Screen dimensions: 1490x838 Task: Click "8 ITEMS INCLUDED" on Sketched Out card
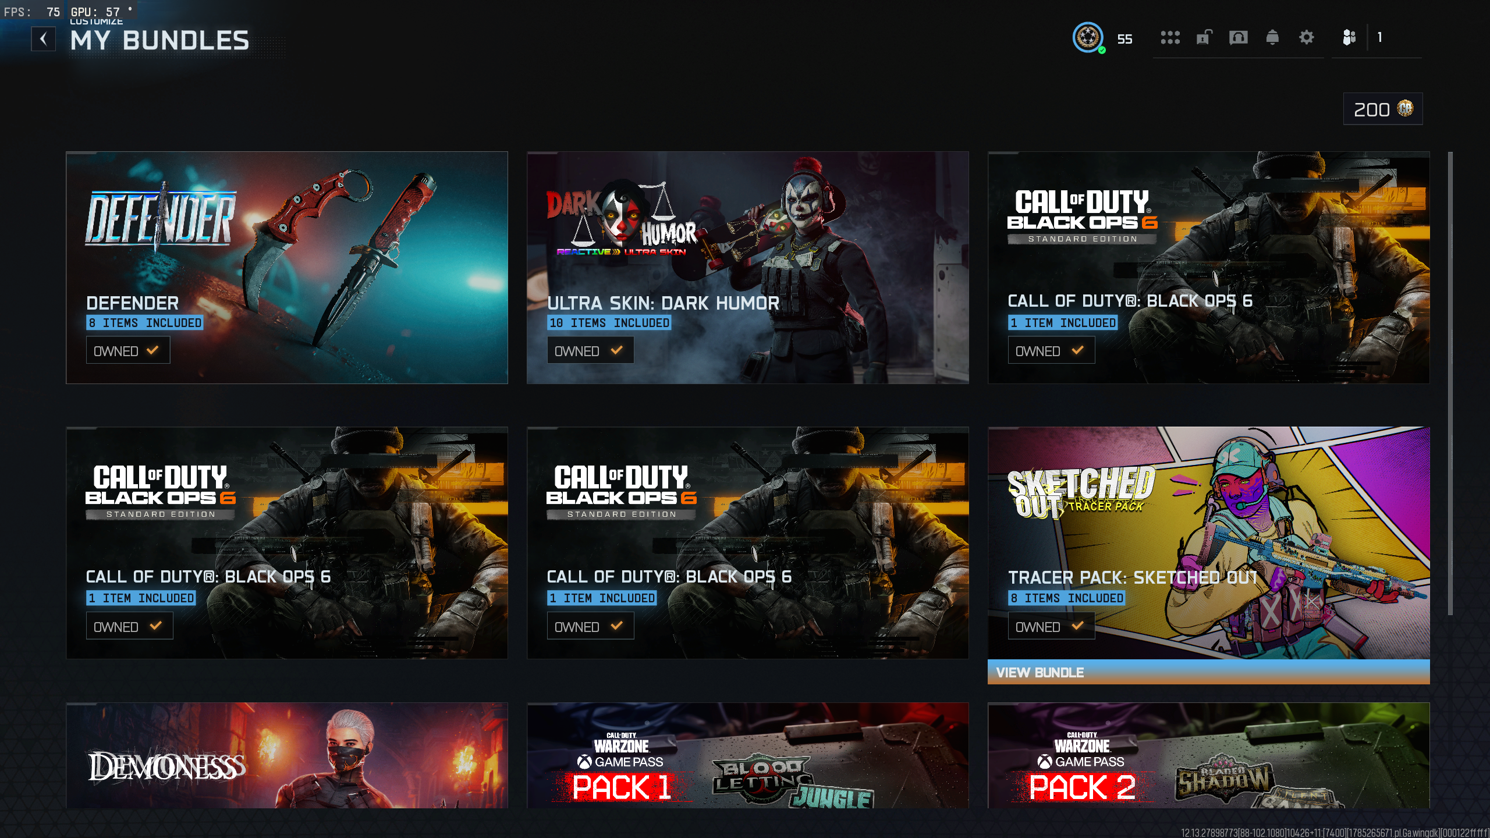(x=1066, y=598)
